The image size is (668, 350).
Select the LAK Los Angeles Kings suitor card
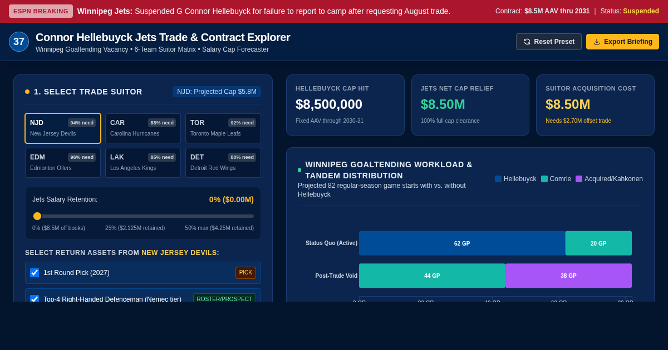(143, 163)
